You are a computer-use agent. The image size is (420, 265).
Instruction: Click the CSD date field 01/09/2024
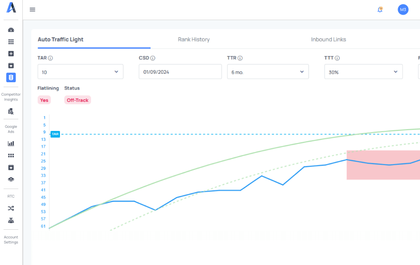[180, 72]
